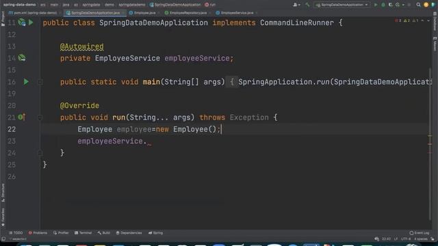Click the employeeService field on line 14
The height and width of the screenshot is (246, 438).
(197, 58)
